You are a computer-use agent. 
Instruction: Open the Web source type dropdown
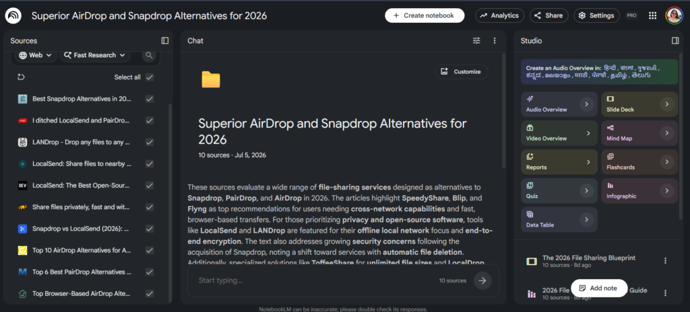(35, 55)
